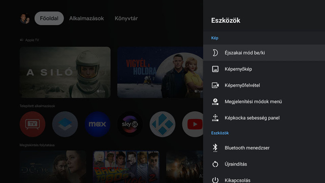Click the blue Eszközök section header

coord(220,133)
